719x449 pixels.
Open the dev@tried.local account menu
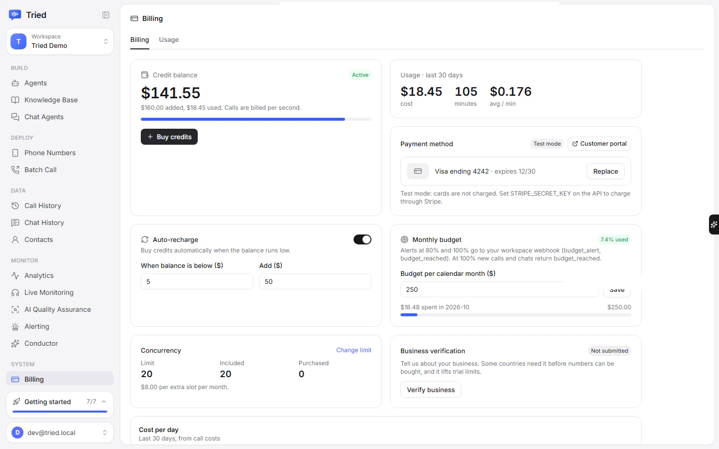point(60,433)
